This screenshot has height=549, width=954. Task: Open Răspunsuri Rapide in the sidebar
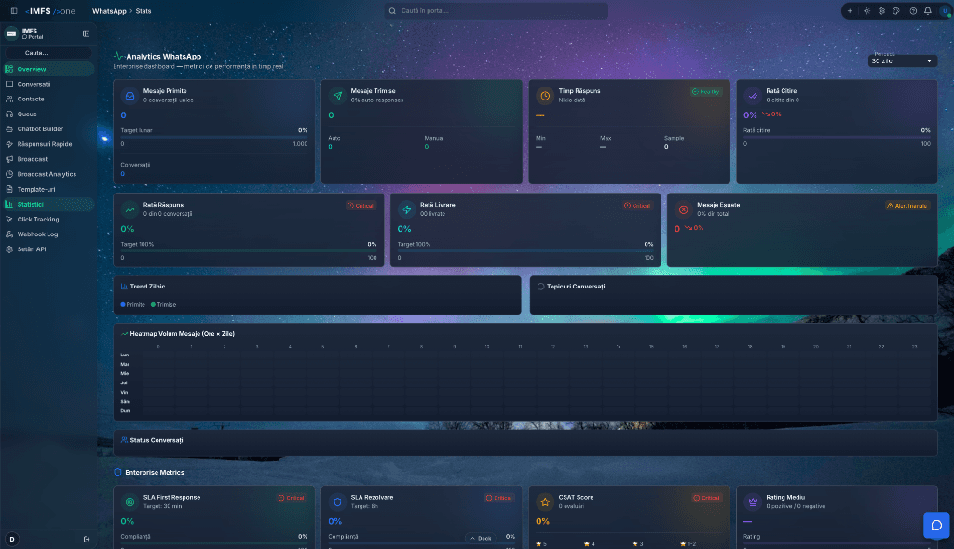[48, 144]
